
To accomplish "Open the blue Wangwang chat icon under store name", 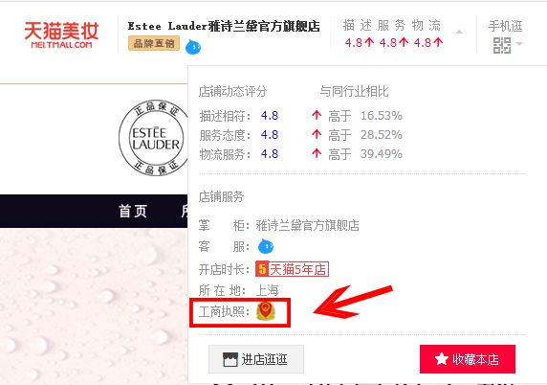I will [193, 47].
